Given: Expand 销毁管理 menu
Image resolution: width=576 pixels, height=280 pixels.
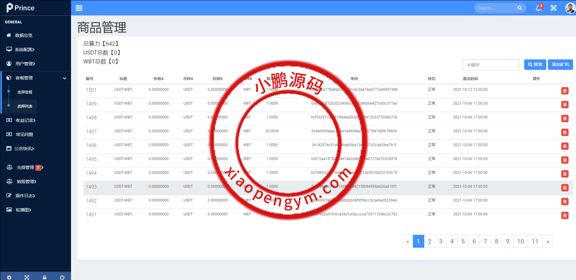Looking at the screenshot, I should (x=26, y=182).
